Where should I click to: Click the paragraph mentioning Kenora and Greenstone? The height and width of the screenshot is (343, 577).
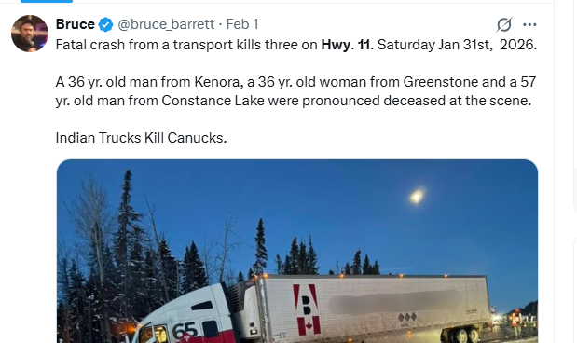295,91
